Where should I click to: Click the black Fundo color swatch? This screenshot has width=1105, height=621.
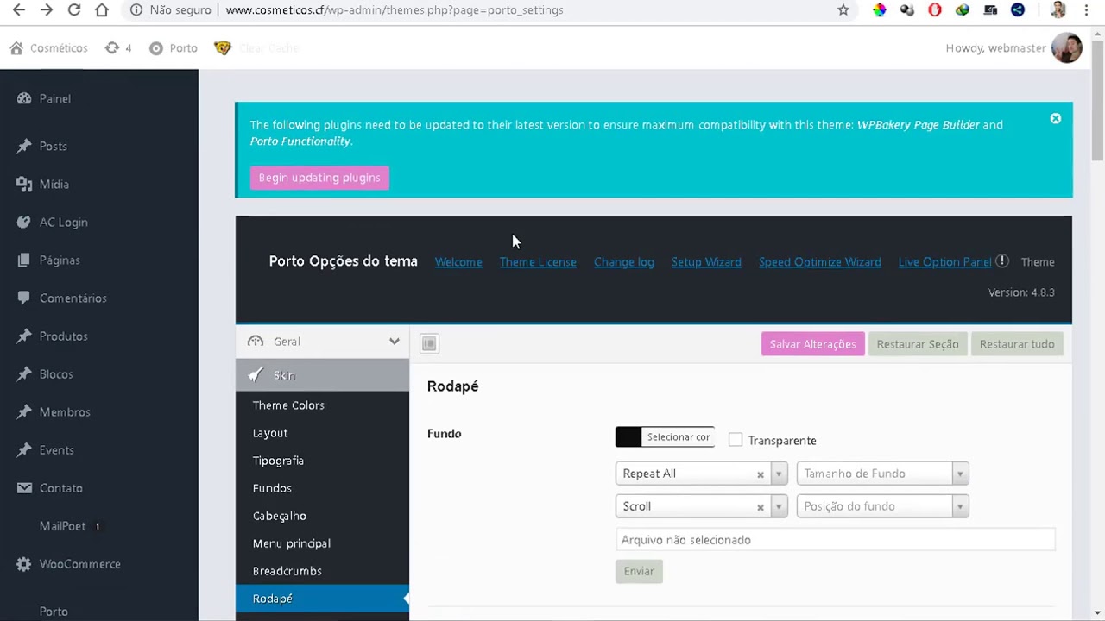tap(628, 437)
